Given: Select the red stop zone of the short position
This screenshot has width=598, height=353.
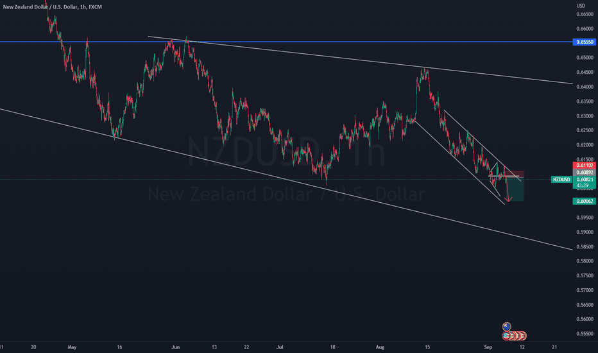Looking at the screenshot, I should click(x=515, y=174).
